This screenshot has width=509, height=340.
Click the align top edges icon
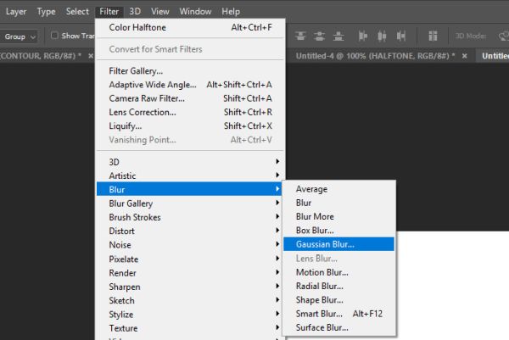coord(300,36)
